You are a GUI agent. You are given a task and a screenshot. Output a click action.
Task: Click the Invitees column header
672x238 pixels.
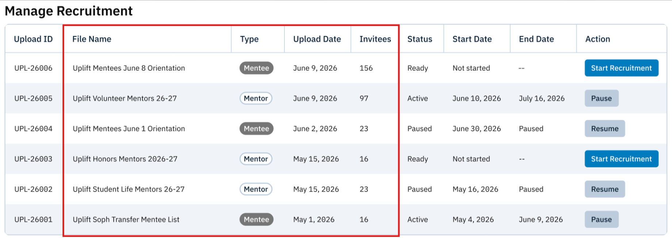[375, 39]
